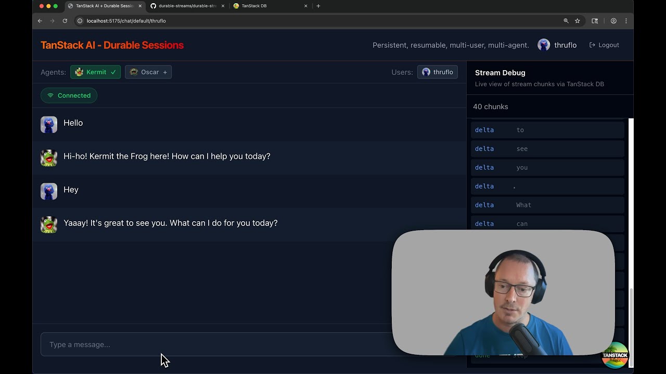Click the Stream Debug heading
The height and width of the screenshot is (374, 666).
[500, 73]
